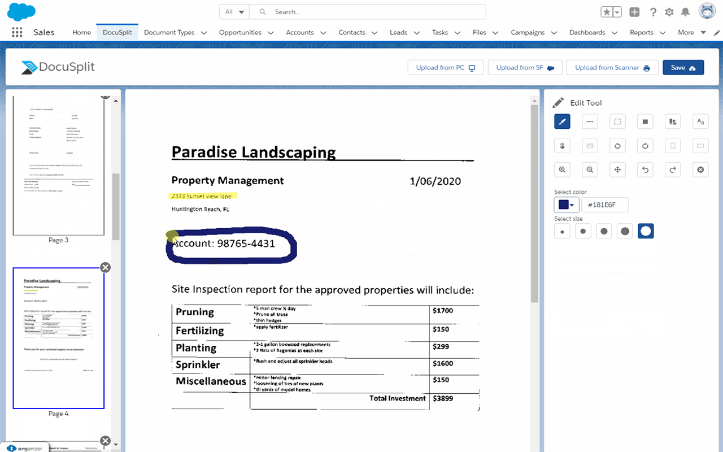Click the Upload from Scanner button

[x=612, y=67]
